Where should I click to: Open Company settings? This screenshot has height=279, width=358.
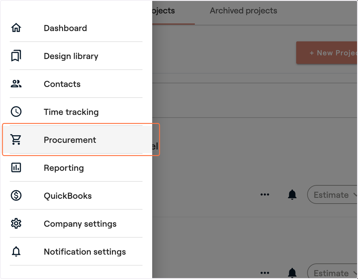click(x=76, y=224)
